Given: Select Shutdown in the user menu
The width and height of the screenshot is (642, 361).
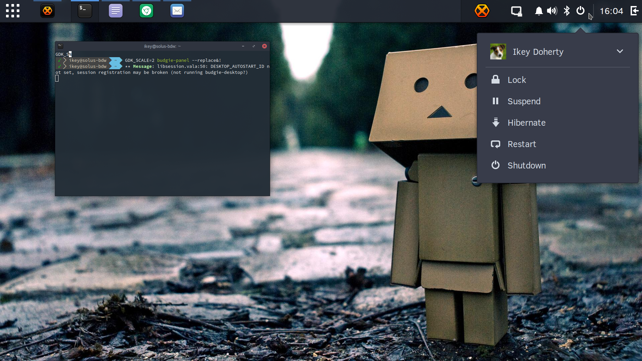Looking at the screenshot, I should pos(558,165).
